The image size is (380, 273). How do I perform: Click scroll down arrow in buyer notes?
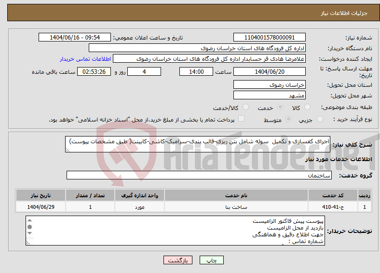pyautogui.click(x=29, y=233)
